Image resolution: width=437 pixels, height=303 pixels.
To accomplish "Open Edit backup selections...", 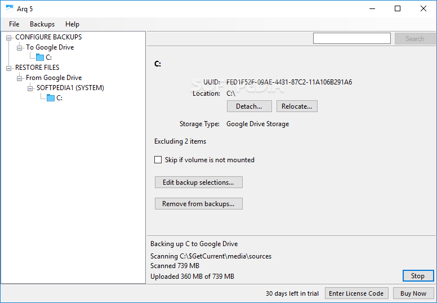I will pyautogui.click(x=199, y=182).
